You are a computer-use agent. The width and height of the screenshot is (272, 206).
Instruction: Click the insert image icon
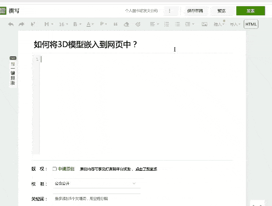pyautogui.click(x=205, y=24)
